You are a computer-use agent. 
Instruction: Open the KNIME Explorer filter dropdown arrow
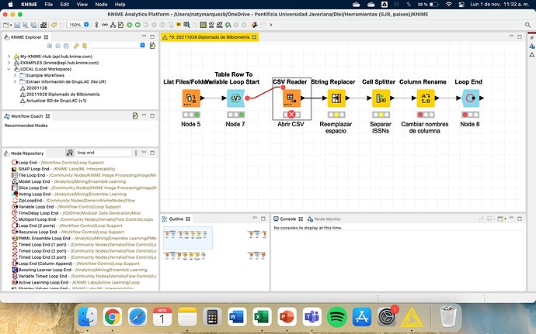143,46
